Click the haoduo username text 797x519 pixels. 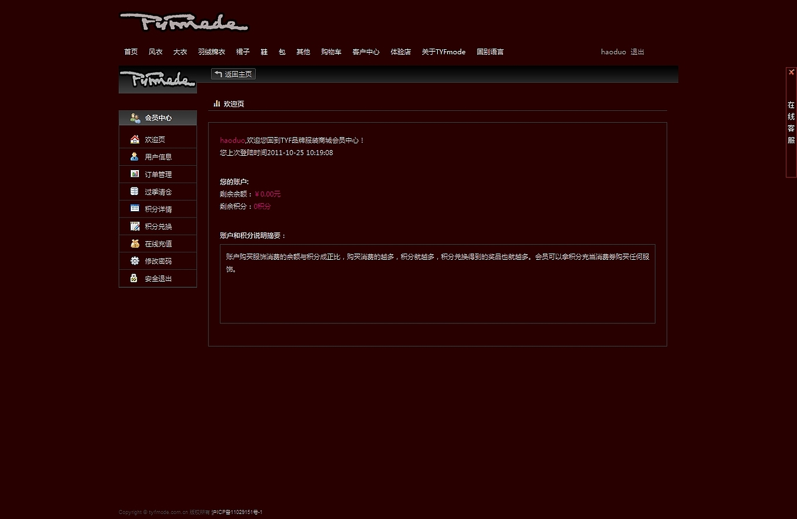(613, 52)
